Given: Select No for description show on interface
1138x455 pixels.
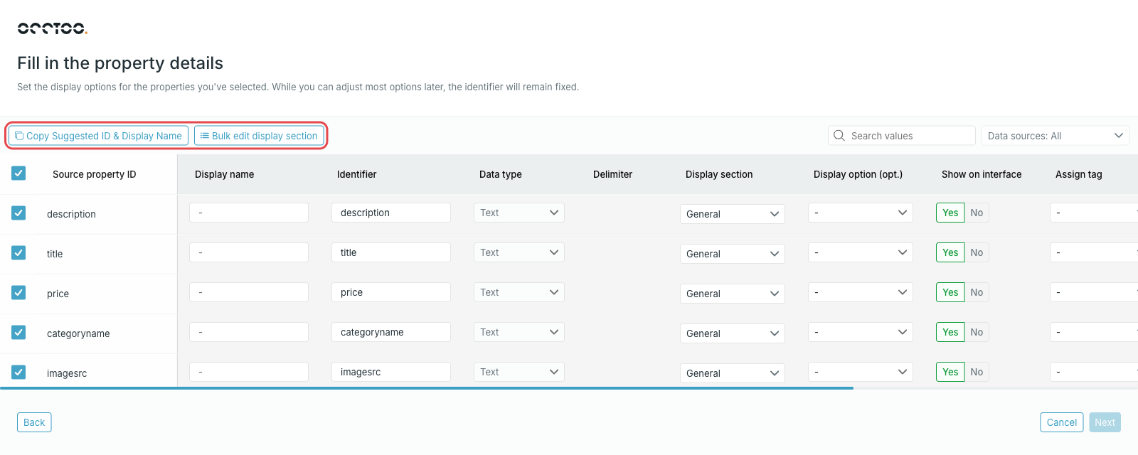Looking at the screenshot, I should pos(977,213).
